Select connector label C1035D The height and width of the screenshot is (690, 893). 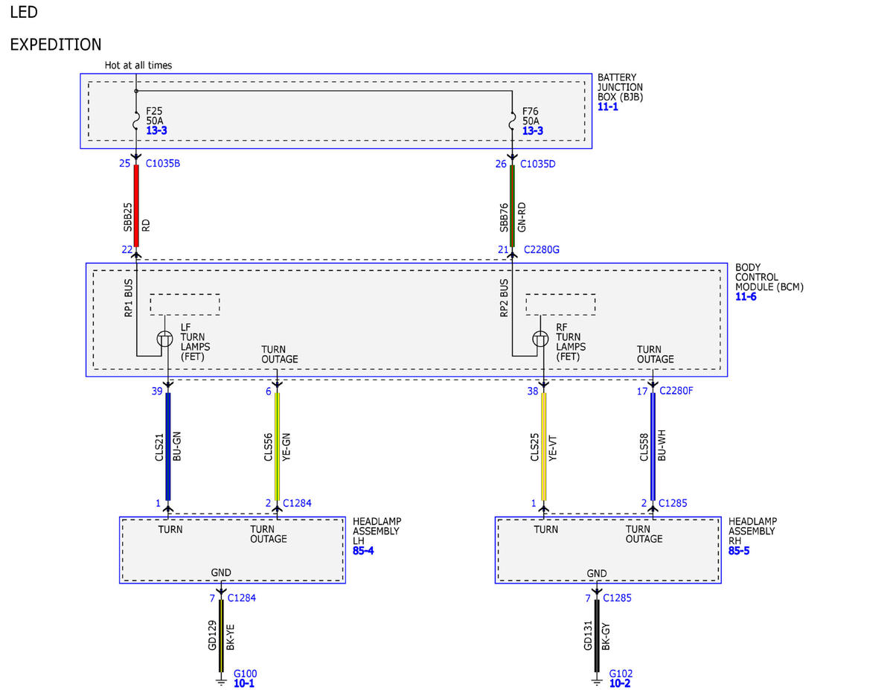tap(538, 164)
